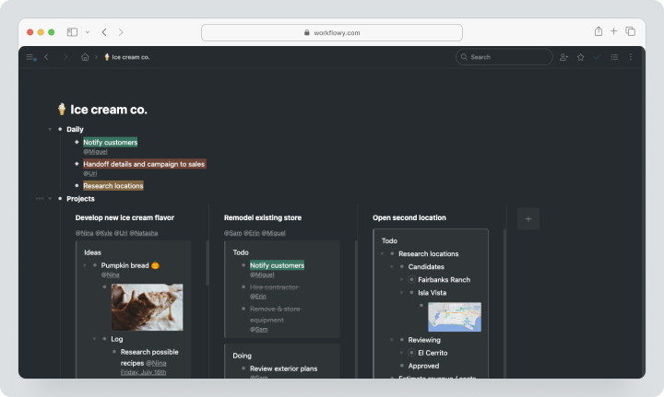Open the Workflowy hamburger menu icon
Image resolution: width=664 pixels, height=397 pixels.
(x=30, y=57)
